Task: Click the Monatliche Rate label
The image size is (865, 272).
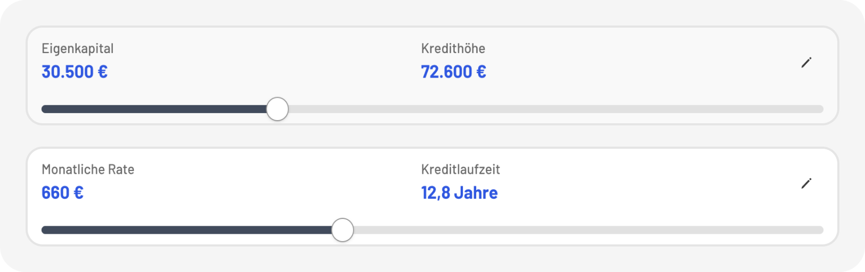Action: click(x=88, y=170)
